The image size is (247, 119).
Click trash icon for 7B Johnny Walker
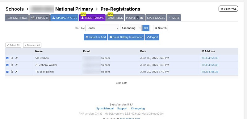tap(12, 65)
